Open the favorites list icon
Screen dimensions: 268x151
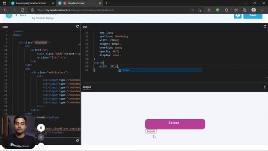[236, 10]
